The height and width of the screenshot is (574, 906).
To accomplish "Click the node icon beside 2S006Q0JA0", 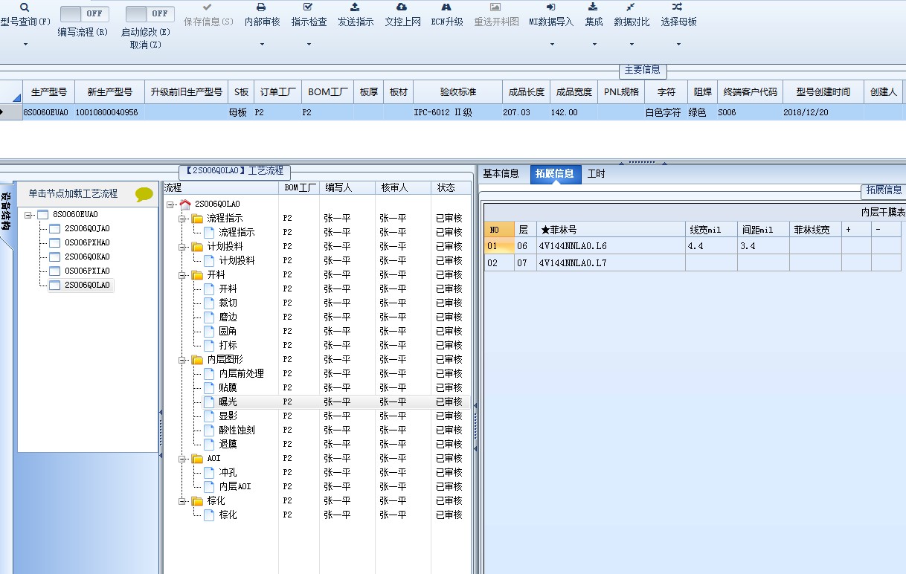I will click(54, 228).
